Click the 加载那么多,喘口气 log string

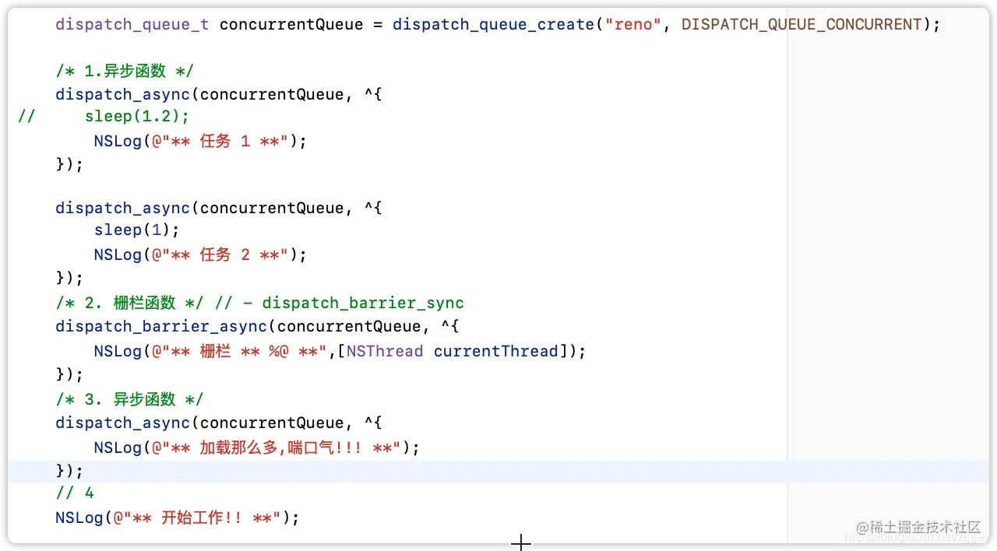[x=276, y=447]
